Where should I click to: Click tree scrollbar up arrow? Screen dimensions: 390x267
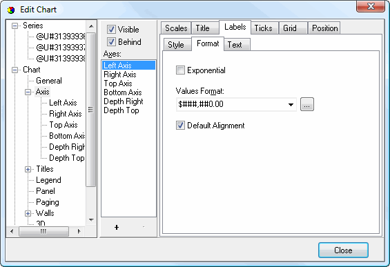point(91,26)
